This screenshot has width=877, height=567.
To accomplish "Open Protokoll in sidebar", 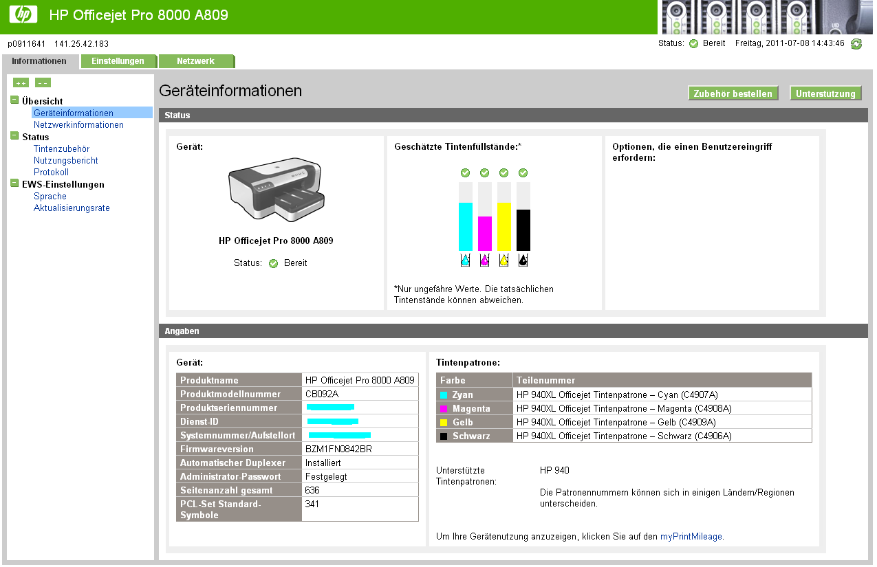I will point(51,172).
